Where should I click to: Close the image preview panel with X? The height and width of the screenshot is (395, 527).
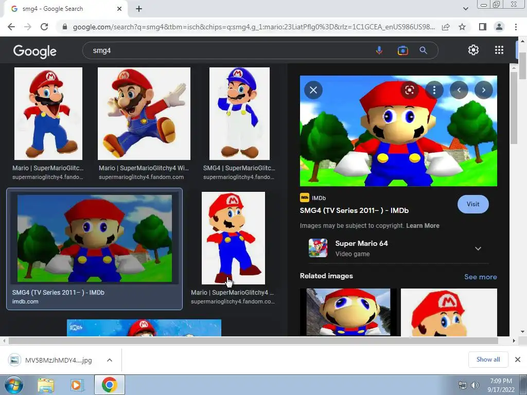[313, 90]
